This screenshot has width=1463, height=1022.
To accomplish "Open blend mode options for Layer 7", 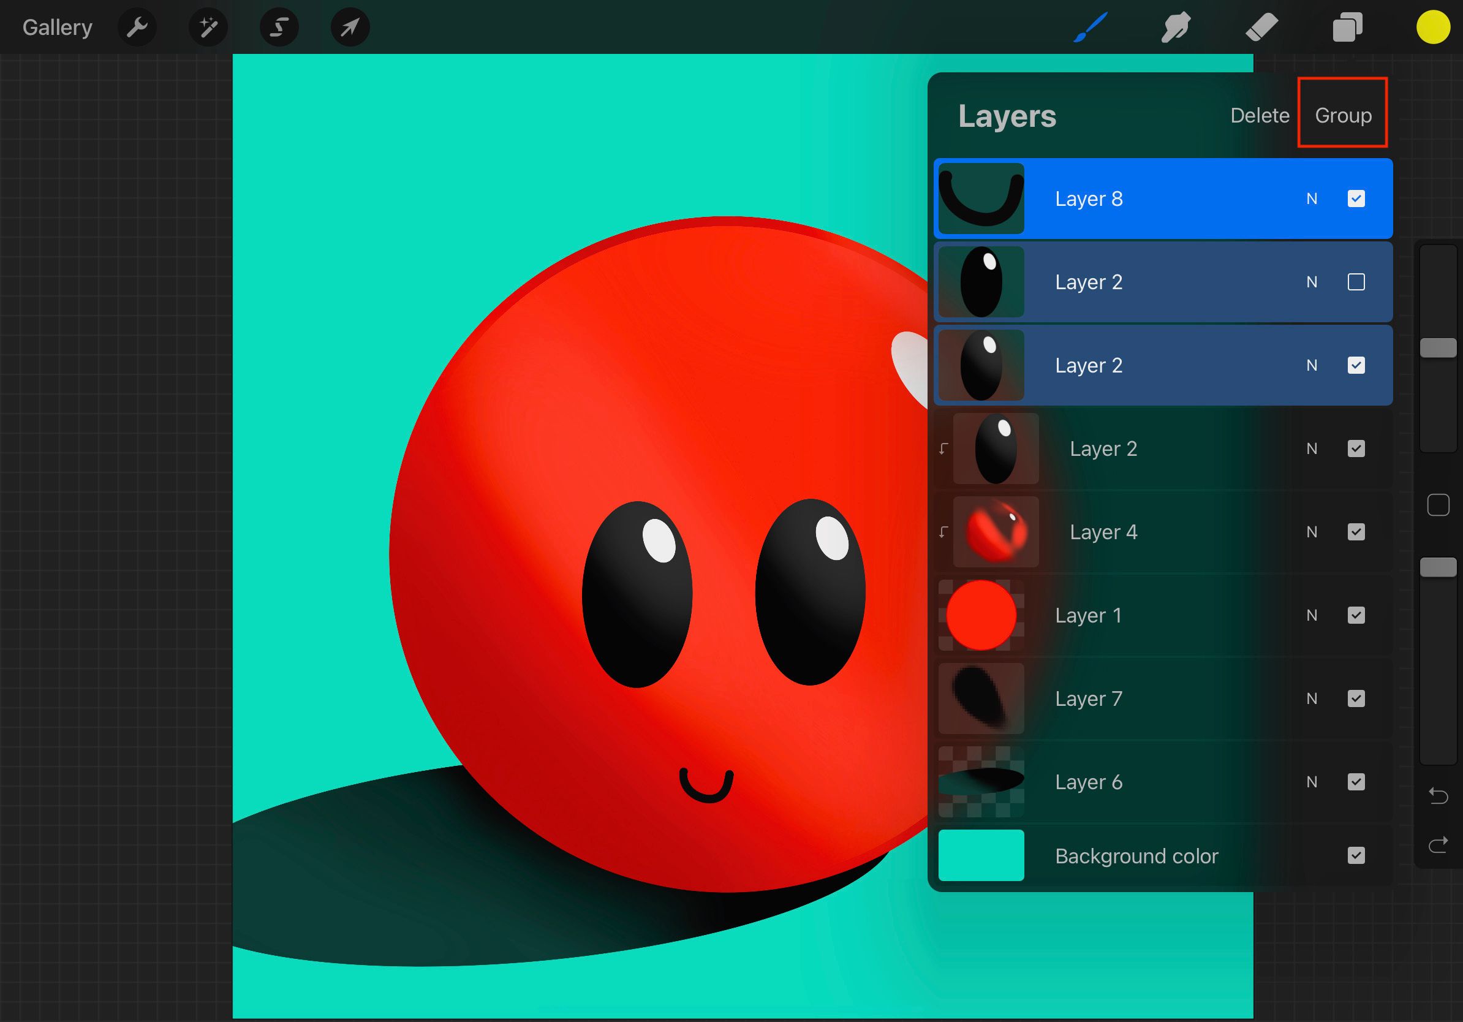I will coord(1312,698).
